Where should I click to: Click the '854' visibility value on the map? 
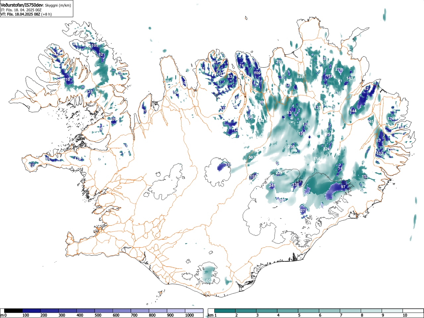pos(317,159)
